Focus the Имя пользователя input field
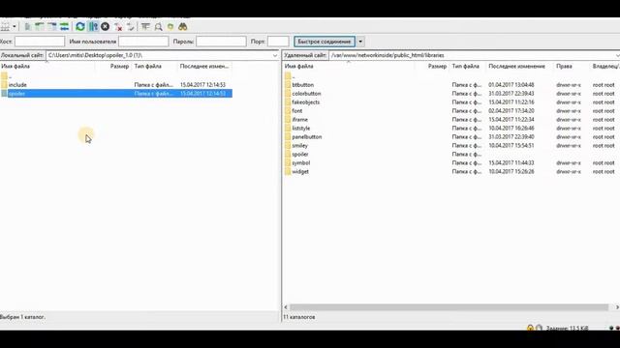This screenshot has height=348, width=620. [143, 42]
